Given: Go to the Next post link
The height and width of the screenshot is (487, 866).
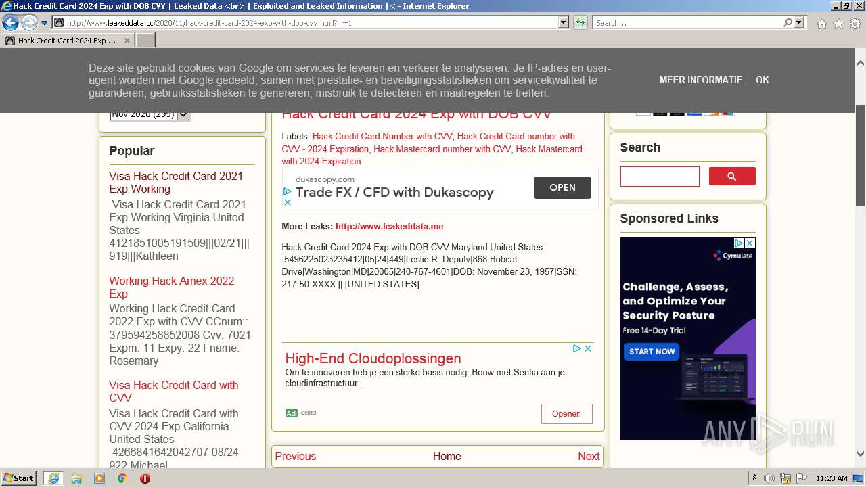Looking at the screenshot, I should [x=589, y=457].
